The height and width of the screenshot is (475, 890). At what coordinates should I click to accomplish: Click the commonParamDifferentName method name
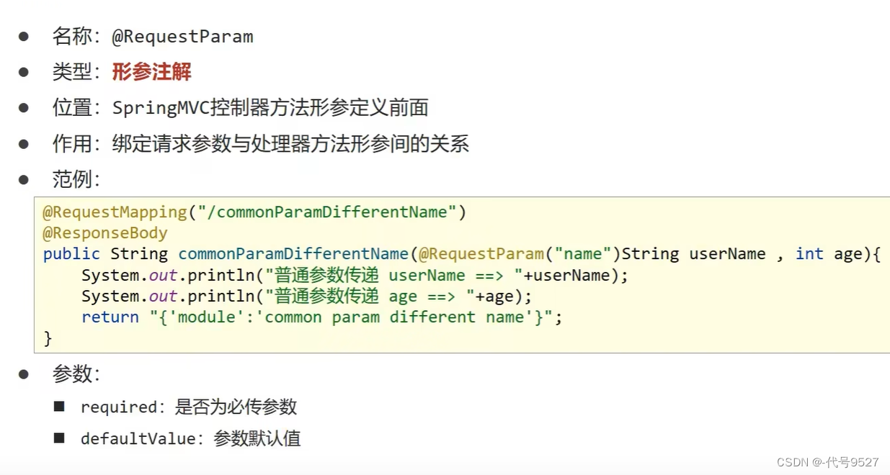293,254
